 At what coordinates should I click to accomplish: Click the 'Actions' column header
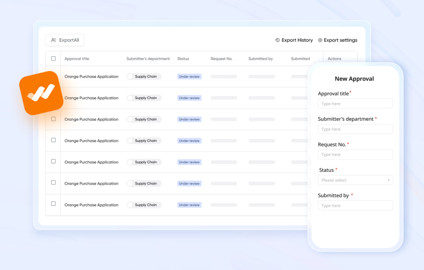[334, 59]
